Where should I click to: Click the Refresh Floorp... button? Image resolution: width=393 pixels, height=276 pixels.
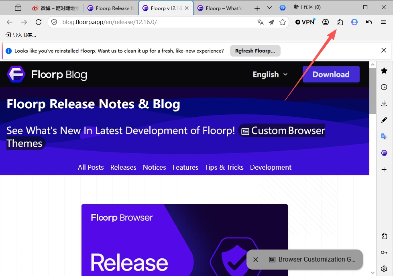255,51
